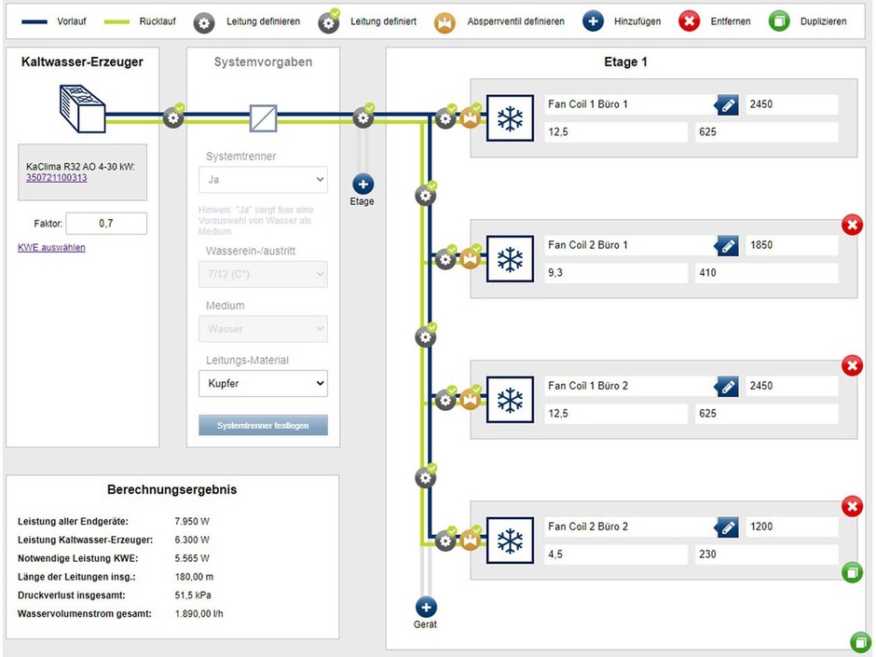Remove Fan Coil 2 Büro 1 with red X
The width and height of the screenshot is (876, 657).
(852, 226)
